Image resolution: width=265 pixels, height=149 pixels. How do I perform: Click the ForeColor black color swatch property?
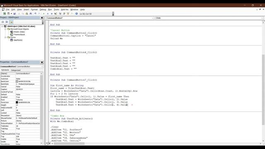click(17, 102)
